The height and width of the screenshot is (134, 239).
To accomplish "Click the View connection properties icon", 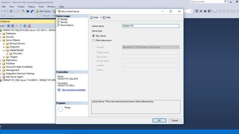I will tap(59, 90).
